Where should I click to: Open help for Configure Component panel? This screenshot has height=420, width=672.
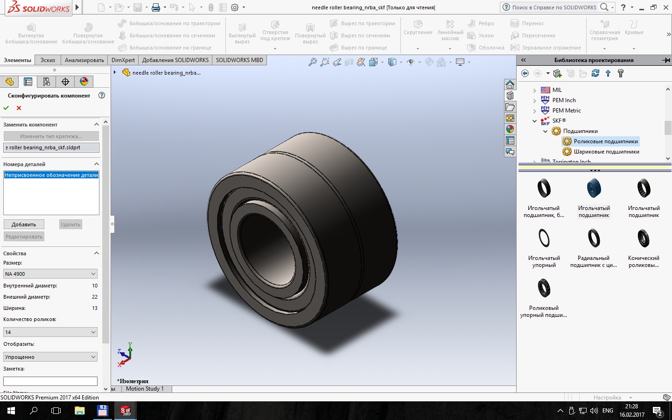102,95
